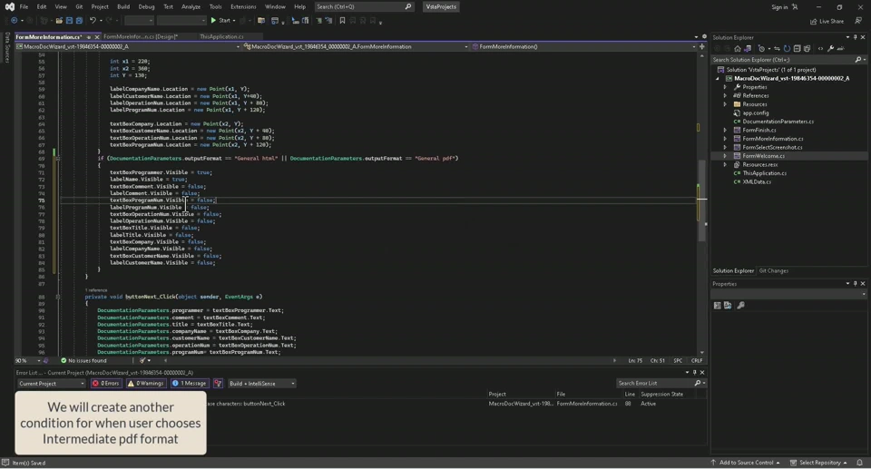871x469 pixels.
Task: Open the Debug menu
Action: 146,6
